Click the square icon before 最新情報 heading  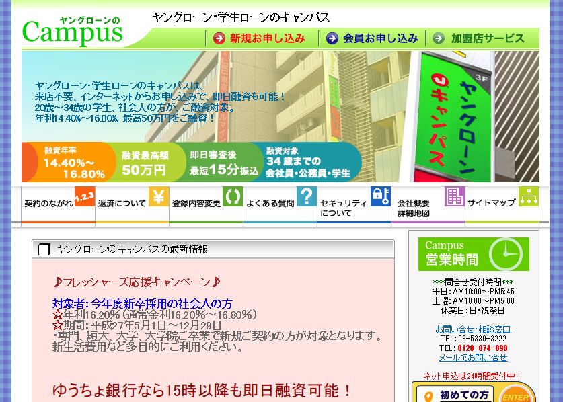tap(44, 249)
